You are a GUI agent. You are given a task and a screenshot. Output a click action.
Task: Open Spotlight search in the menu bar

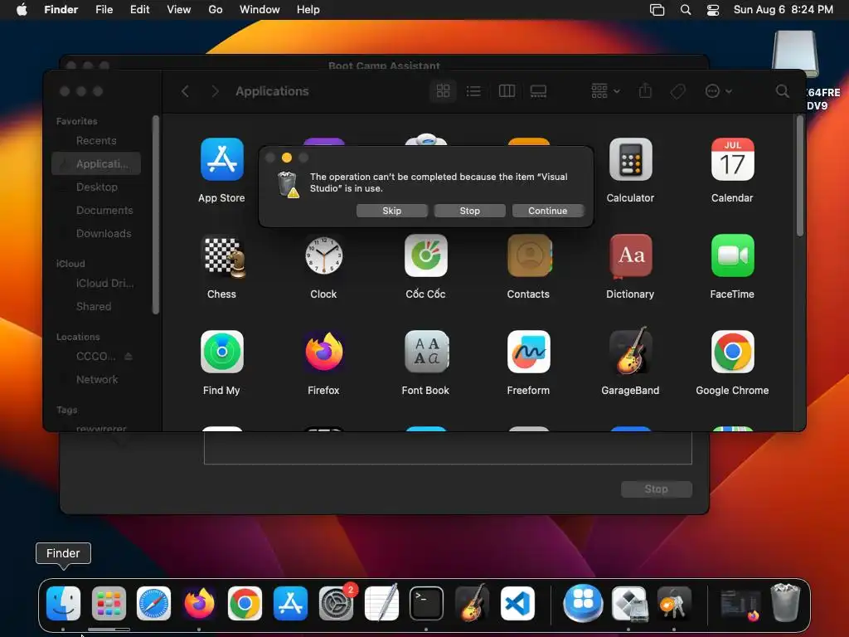(686, 10)
